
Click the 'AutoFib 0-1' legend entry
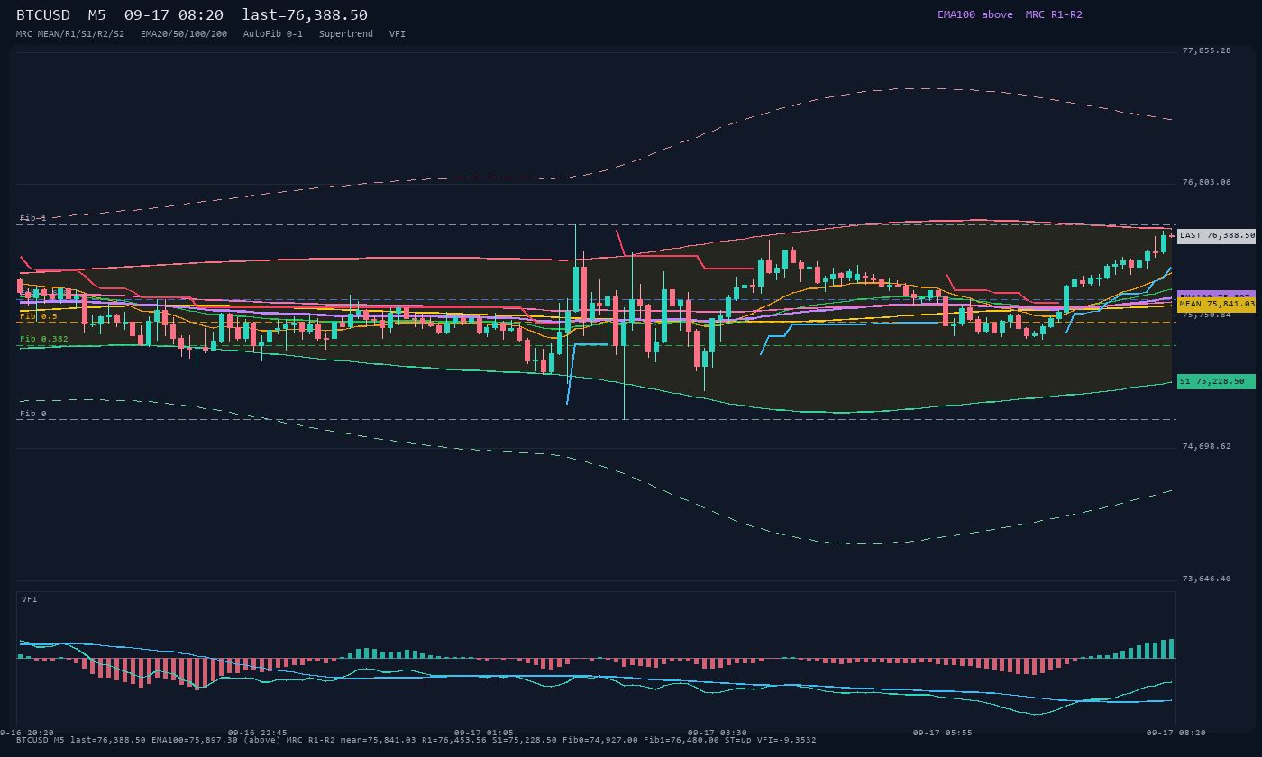coord(273,33)
